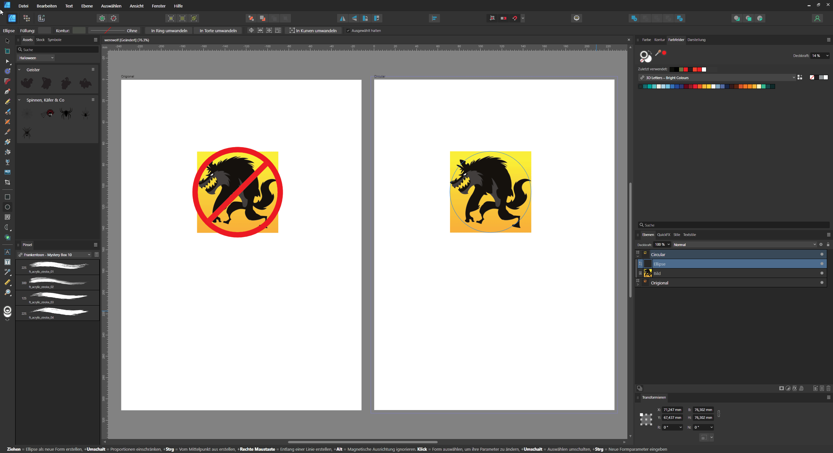Select the Rectangle tool
Image resolution: width=833 pixels, height=453 pixels.
pos(7,197)
